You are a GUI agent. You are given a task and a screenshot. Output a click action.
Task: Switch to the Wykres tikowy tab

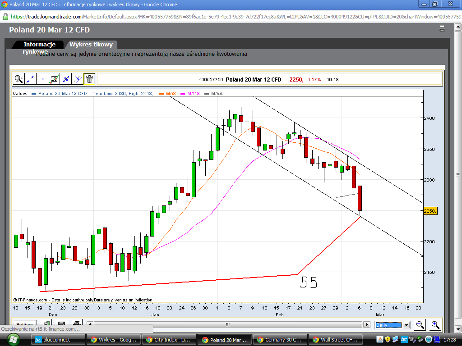tap(91, 45)
